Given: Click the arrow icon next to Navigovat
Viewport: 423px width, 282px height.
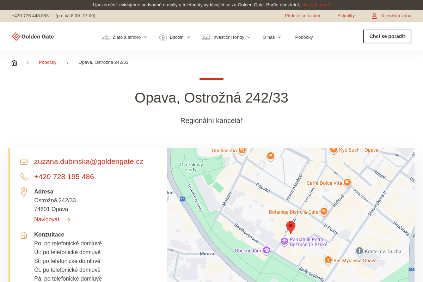Looking at the screenshot, I should (x=68, y=220).
